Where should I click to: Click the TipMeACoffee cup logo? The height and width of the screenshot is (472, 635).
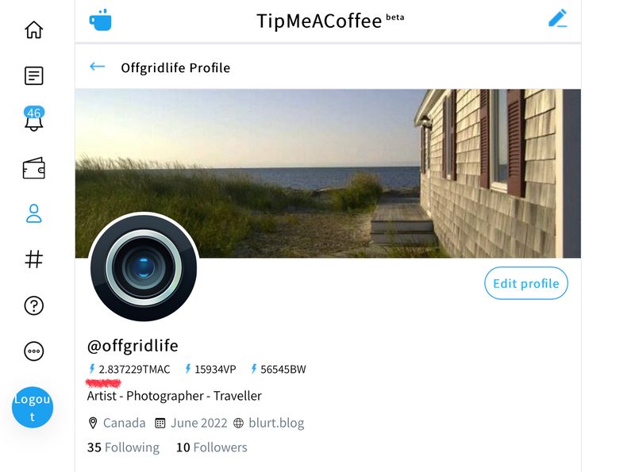(x=101, y=20)
